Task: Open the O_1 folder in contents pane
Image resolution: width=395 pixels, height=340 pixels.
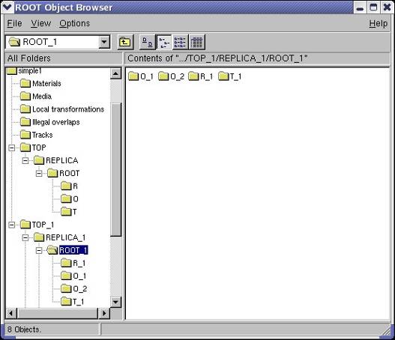Action: pos(141,76)
